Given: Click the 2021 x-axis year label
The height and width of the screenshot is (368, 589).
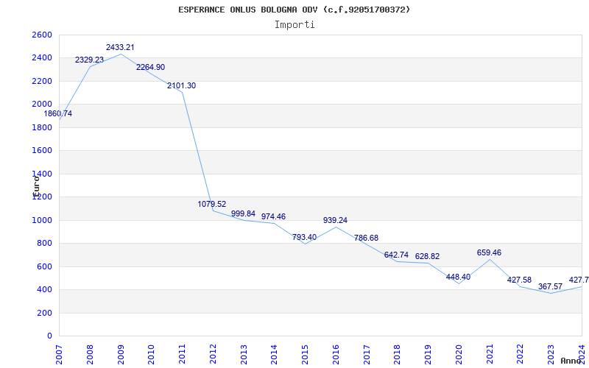Looking at the screenshot, I should [490, 354].
